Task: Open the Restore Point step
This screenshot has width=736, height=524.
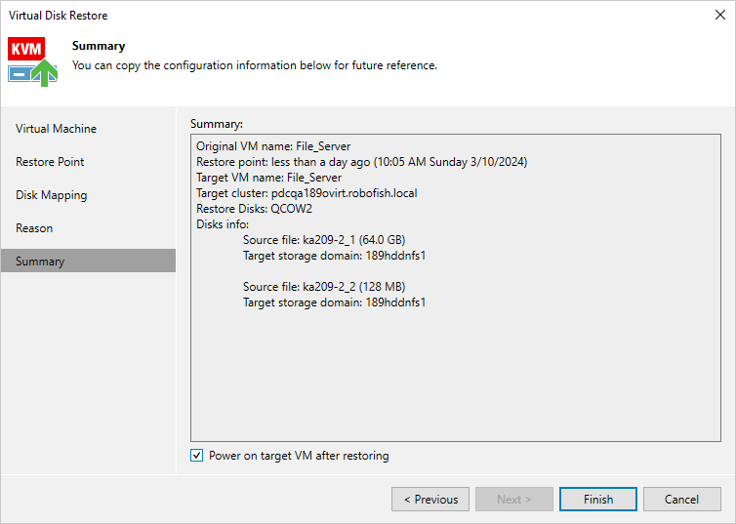Action: 50,162
